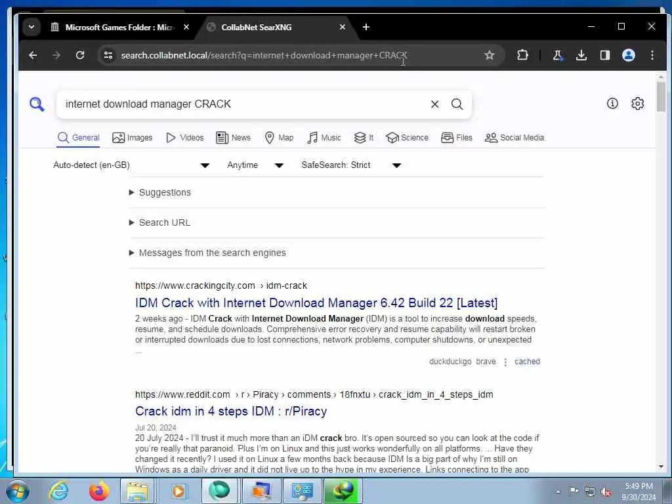Select the Images search category

pos(132,138)
